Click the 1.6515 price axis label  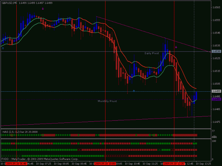pyautogui.click(x=216, y=71)
